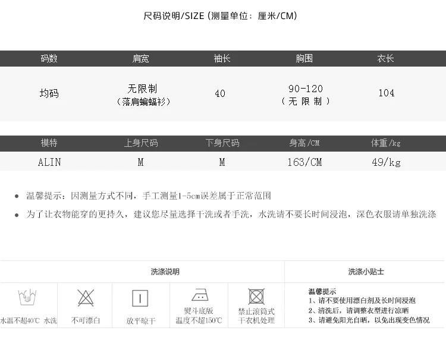Click the 均码 size cell
The image size is (446, 346).
click(49, 93)
